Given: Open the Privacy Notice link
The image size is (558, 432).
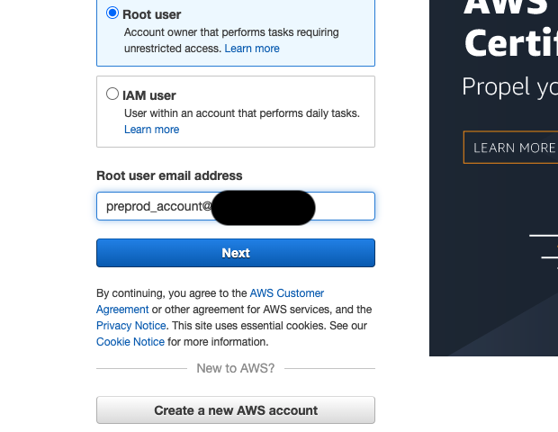Looking at the screenshot, I should 131,326.
